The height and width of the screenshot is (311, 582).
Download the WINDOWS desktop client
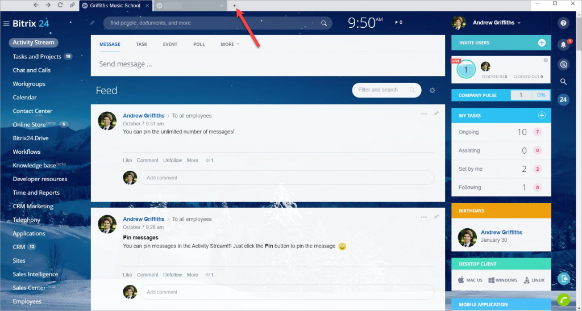(x=502, y=280)
